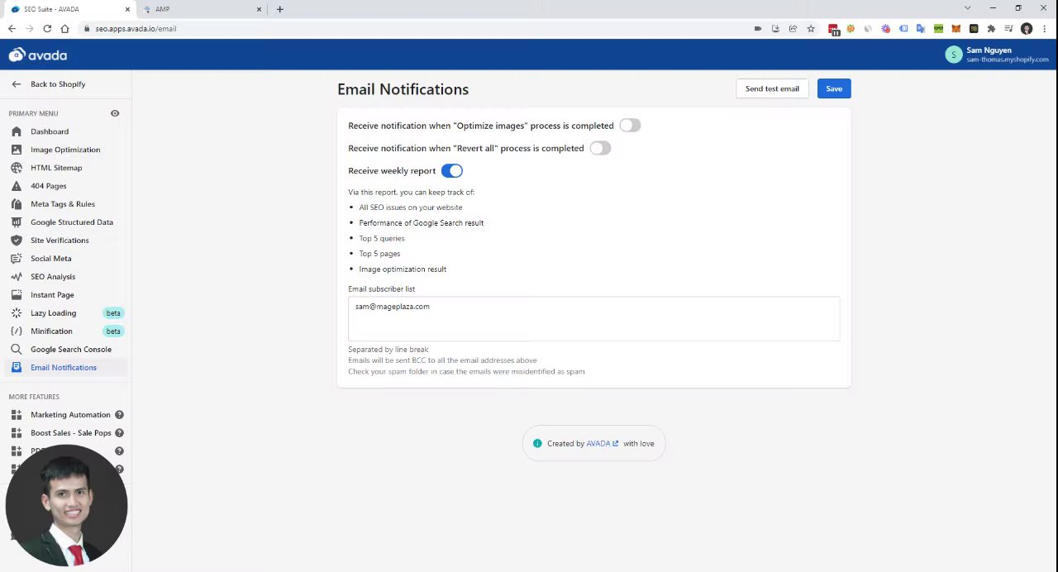Open Boost Sales - Sale Pops grid icon
The image size is (1058, 572).
click(x=17, y=433)
